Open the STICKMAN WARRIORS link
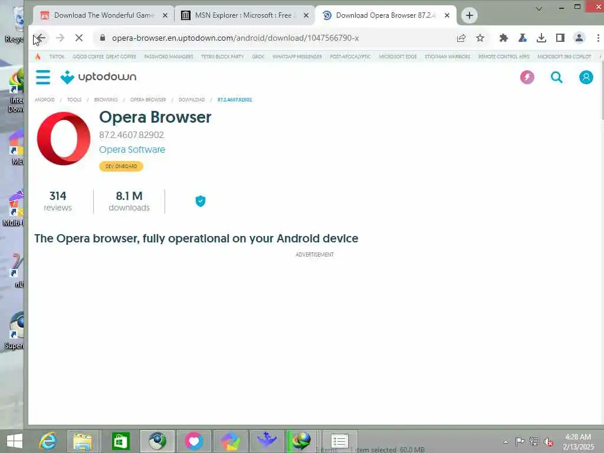 point(447,57)
